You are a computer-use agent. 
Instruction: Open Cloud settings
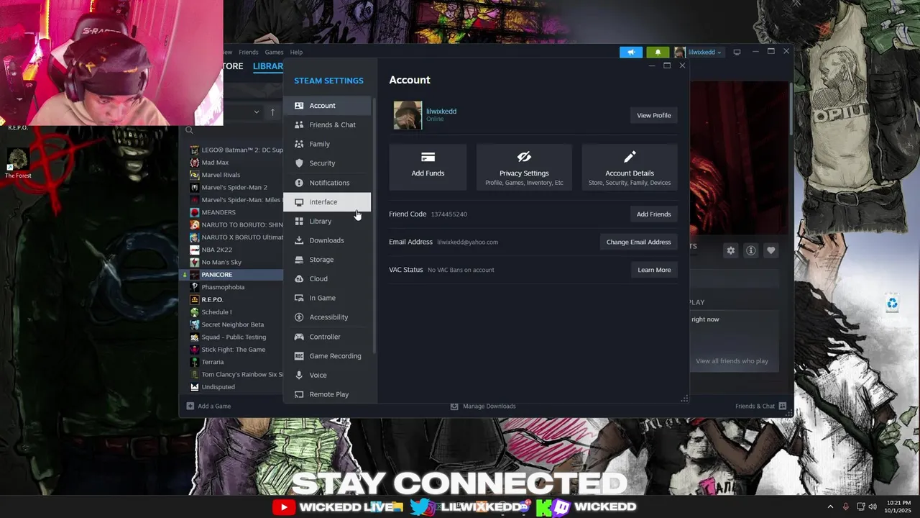click(327, 278)
